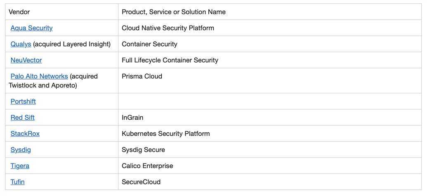Open the Aqua Security vendor link
The image size is (427, 196).
tap(32, 28)
